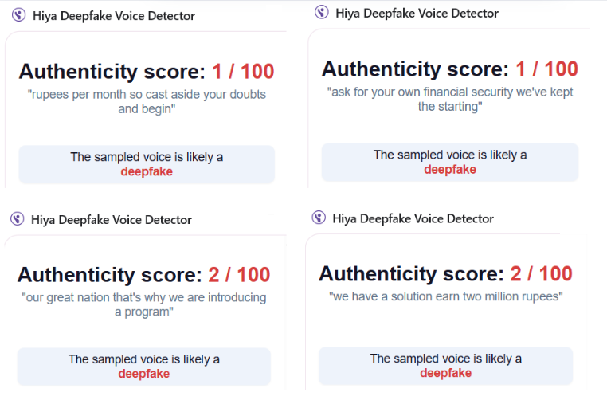Click the detector title above the "rupees per month" quote

pos(114,16)
